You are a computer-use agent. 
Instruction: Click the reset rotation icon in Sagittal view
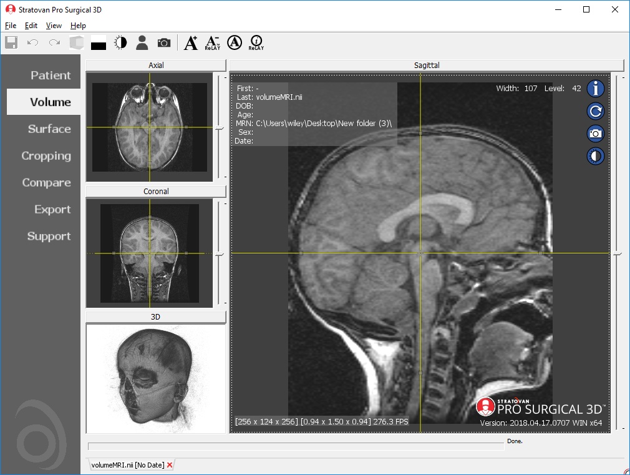(595, 110)
